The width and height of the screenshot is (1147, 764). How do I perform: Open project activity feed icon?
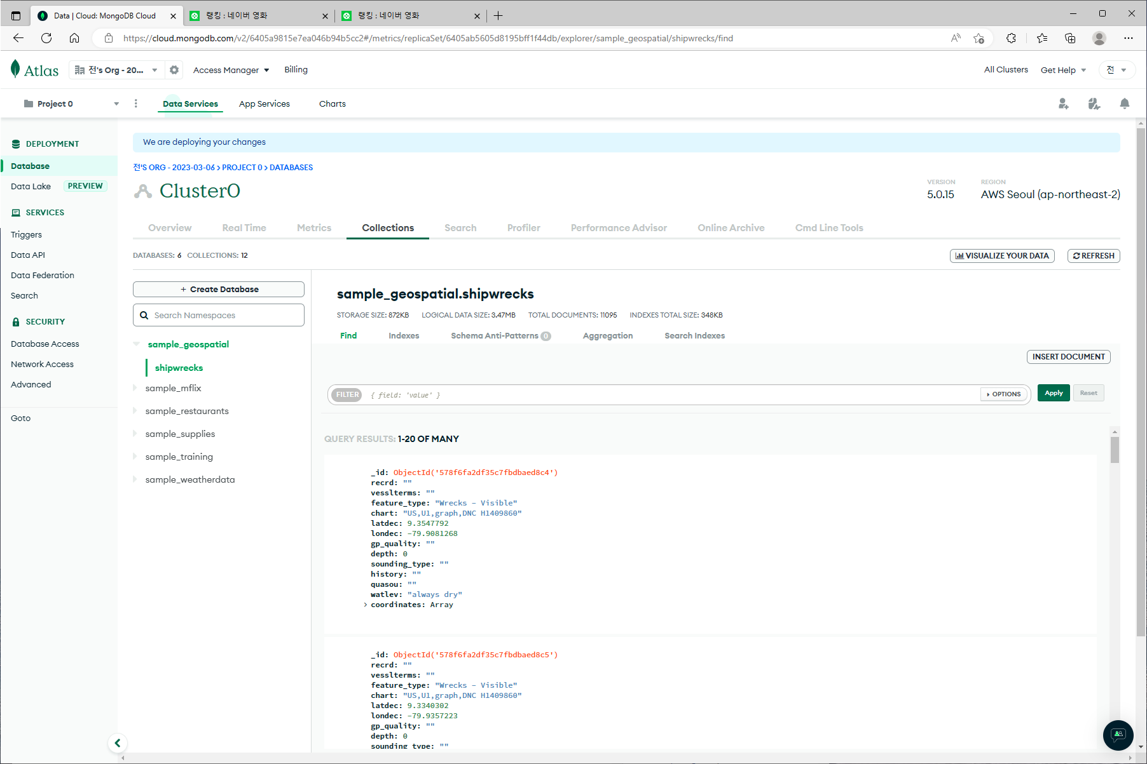[1094, 104]
